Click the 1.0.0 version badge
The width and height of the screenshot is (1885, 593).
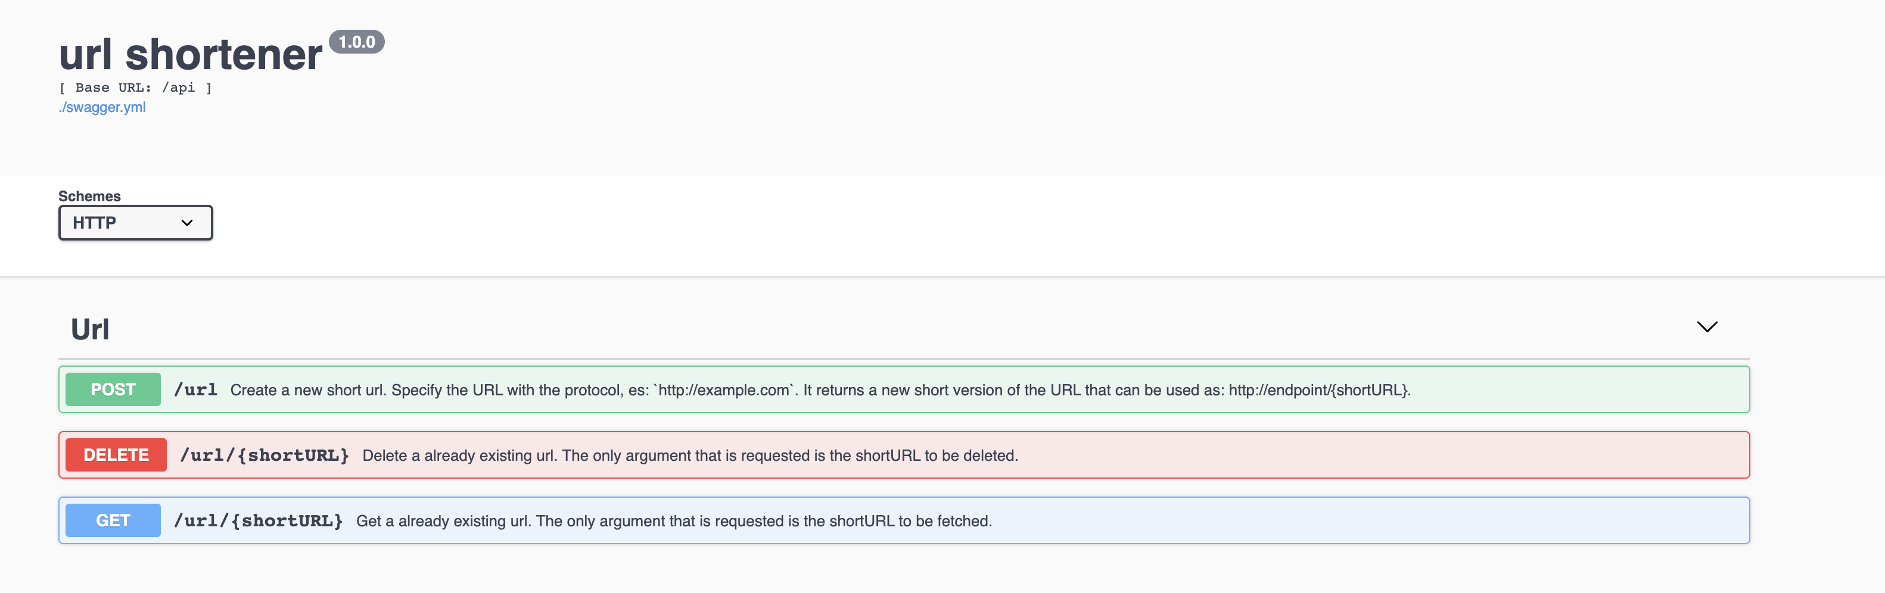click(356, 42)
